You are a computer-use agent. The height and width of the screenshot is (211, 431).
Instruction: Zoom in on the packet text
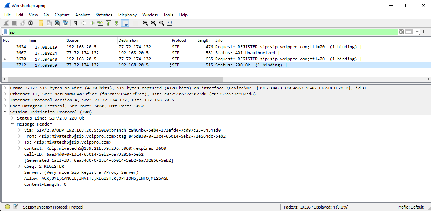(x=145, y=23)
